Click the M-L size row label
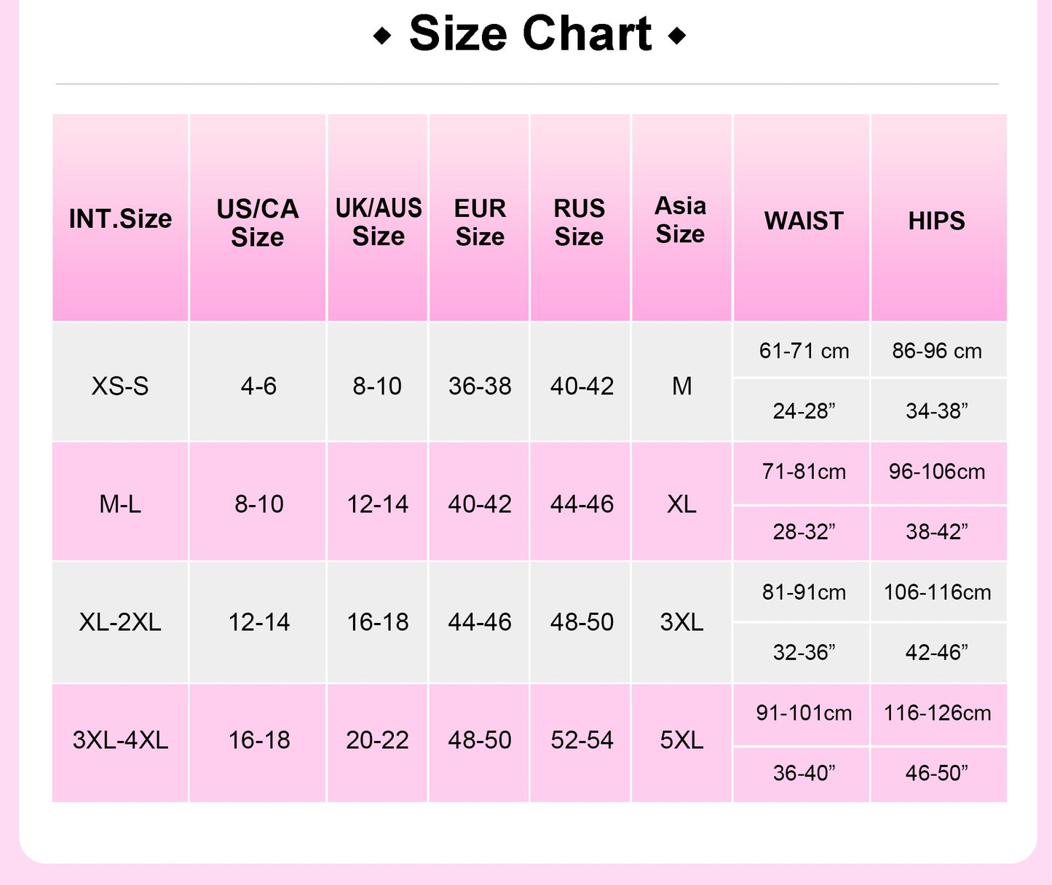Screen dimensions: 1052x885 point(120,504)
